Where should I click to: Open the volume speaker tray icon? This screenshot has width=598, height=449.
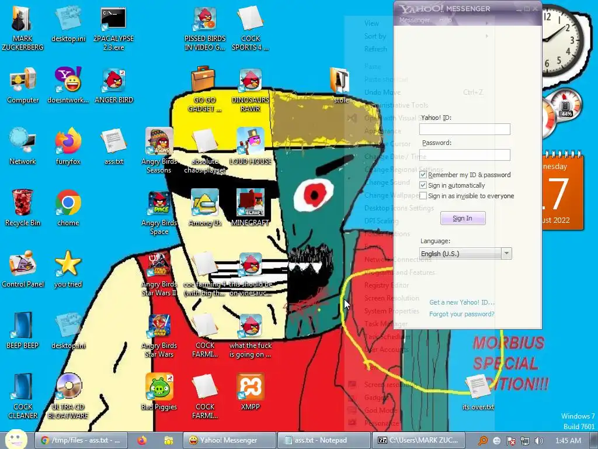pyautogui.click(x=538, y=441)
